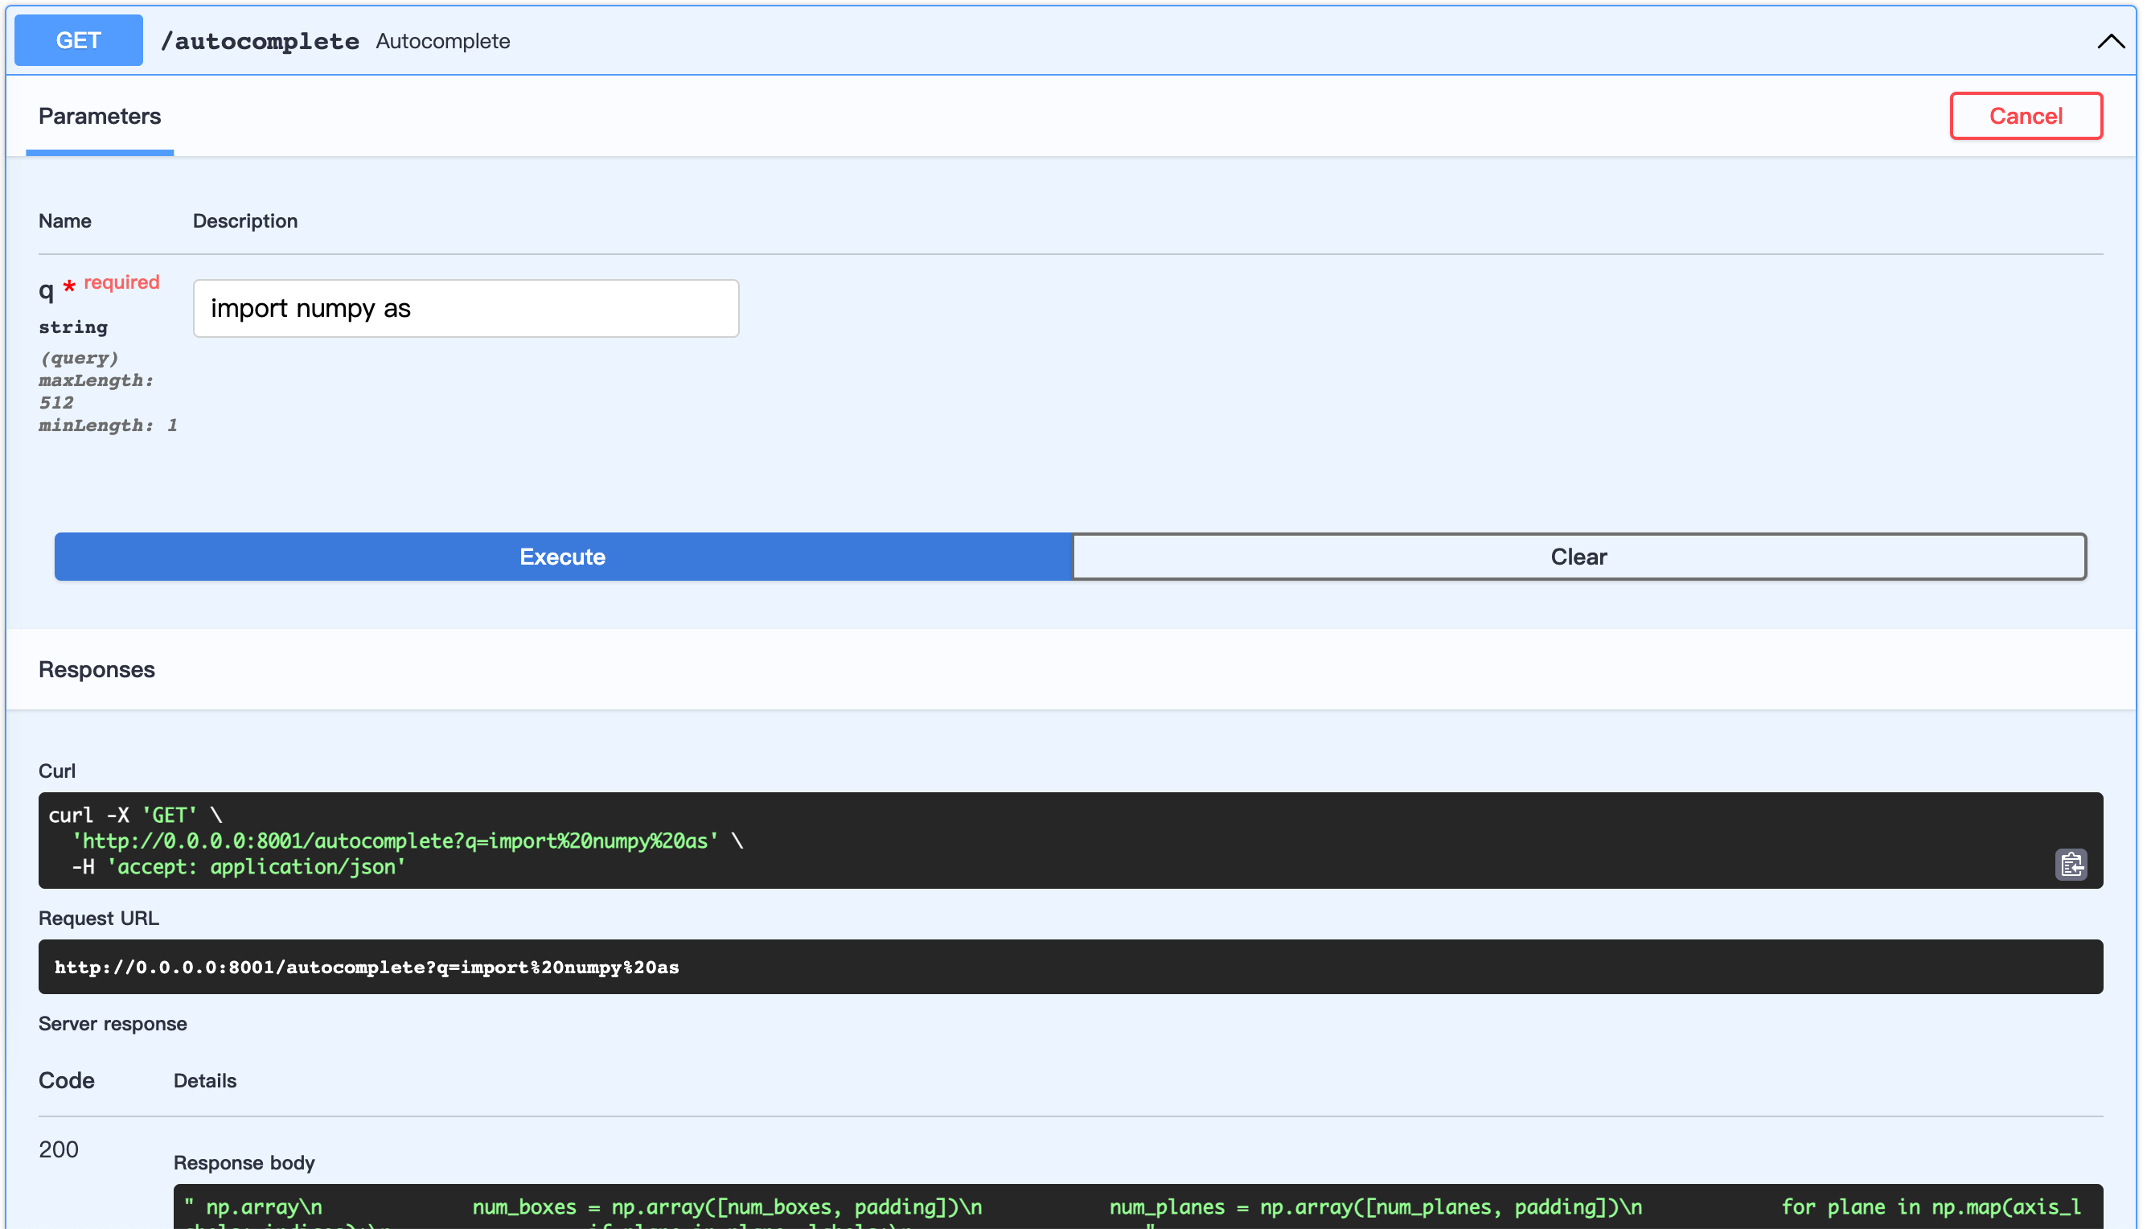Click the blue GET method badge
Viewport: 2147px width, 1229px height.
point(79,40)
